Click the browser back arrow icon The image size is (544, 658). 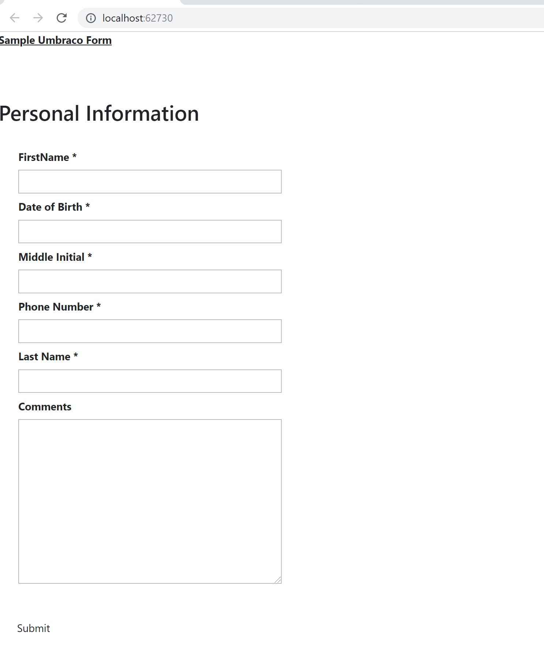[15, 18]
